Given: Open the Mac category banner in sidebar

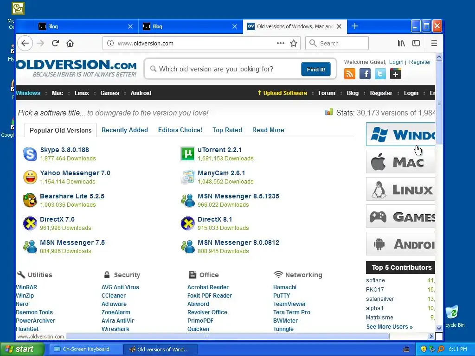Looking at the screenshot, I should pos(400,162).
